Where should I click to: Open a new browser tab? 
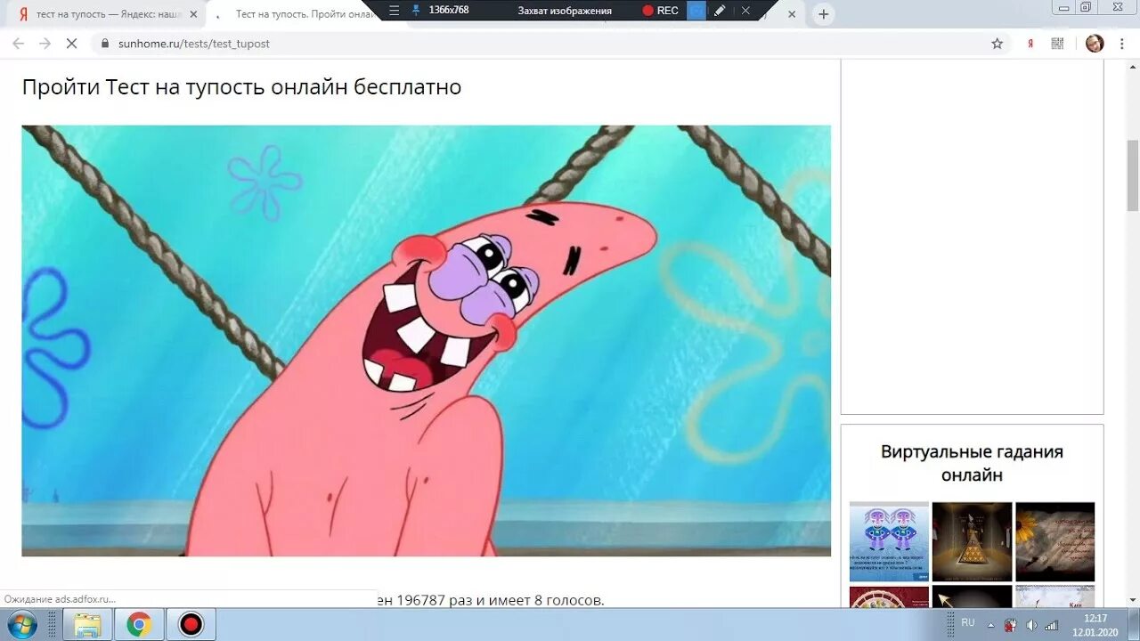[x=824, y=14]
